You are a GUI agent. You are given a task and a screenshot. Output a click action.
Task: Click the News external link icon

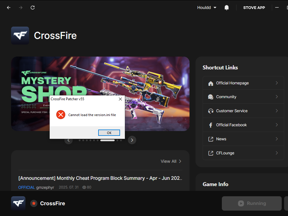click(x=210, y=139)
